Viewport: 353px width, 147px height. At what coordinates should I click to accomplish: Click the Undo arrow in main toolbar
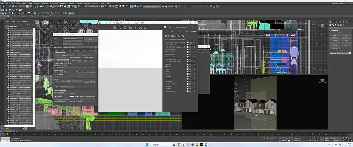point(2,6)
